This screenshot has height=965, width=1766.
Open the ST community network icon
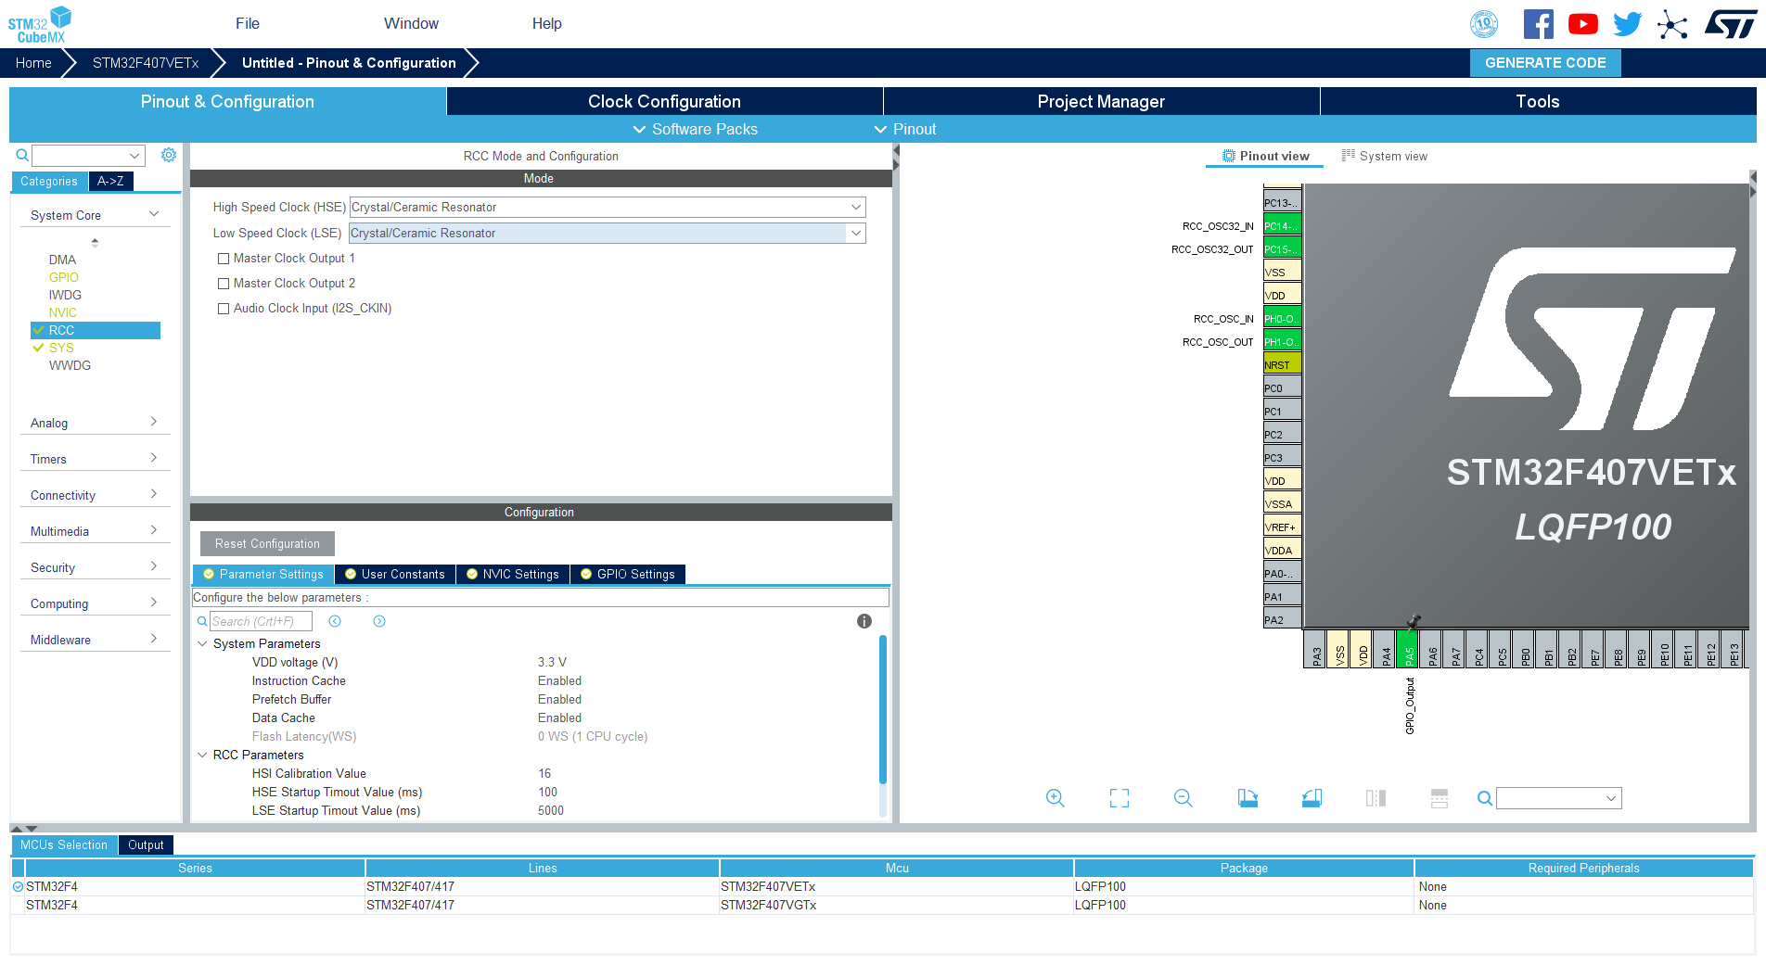(1672, 24)
